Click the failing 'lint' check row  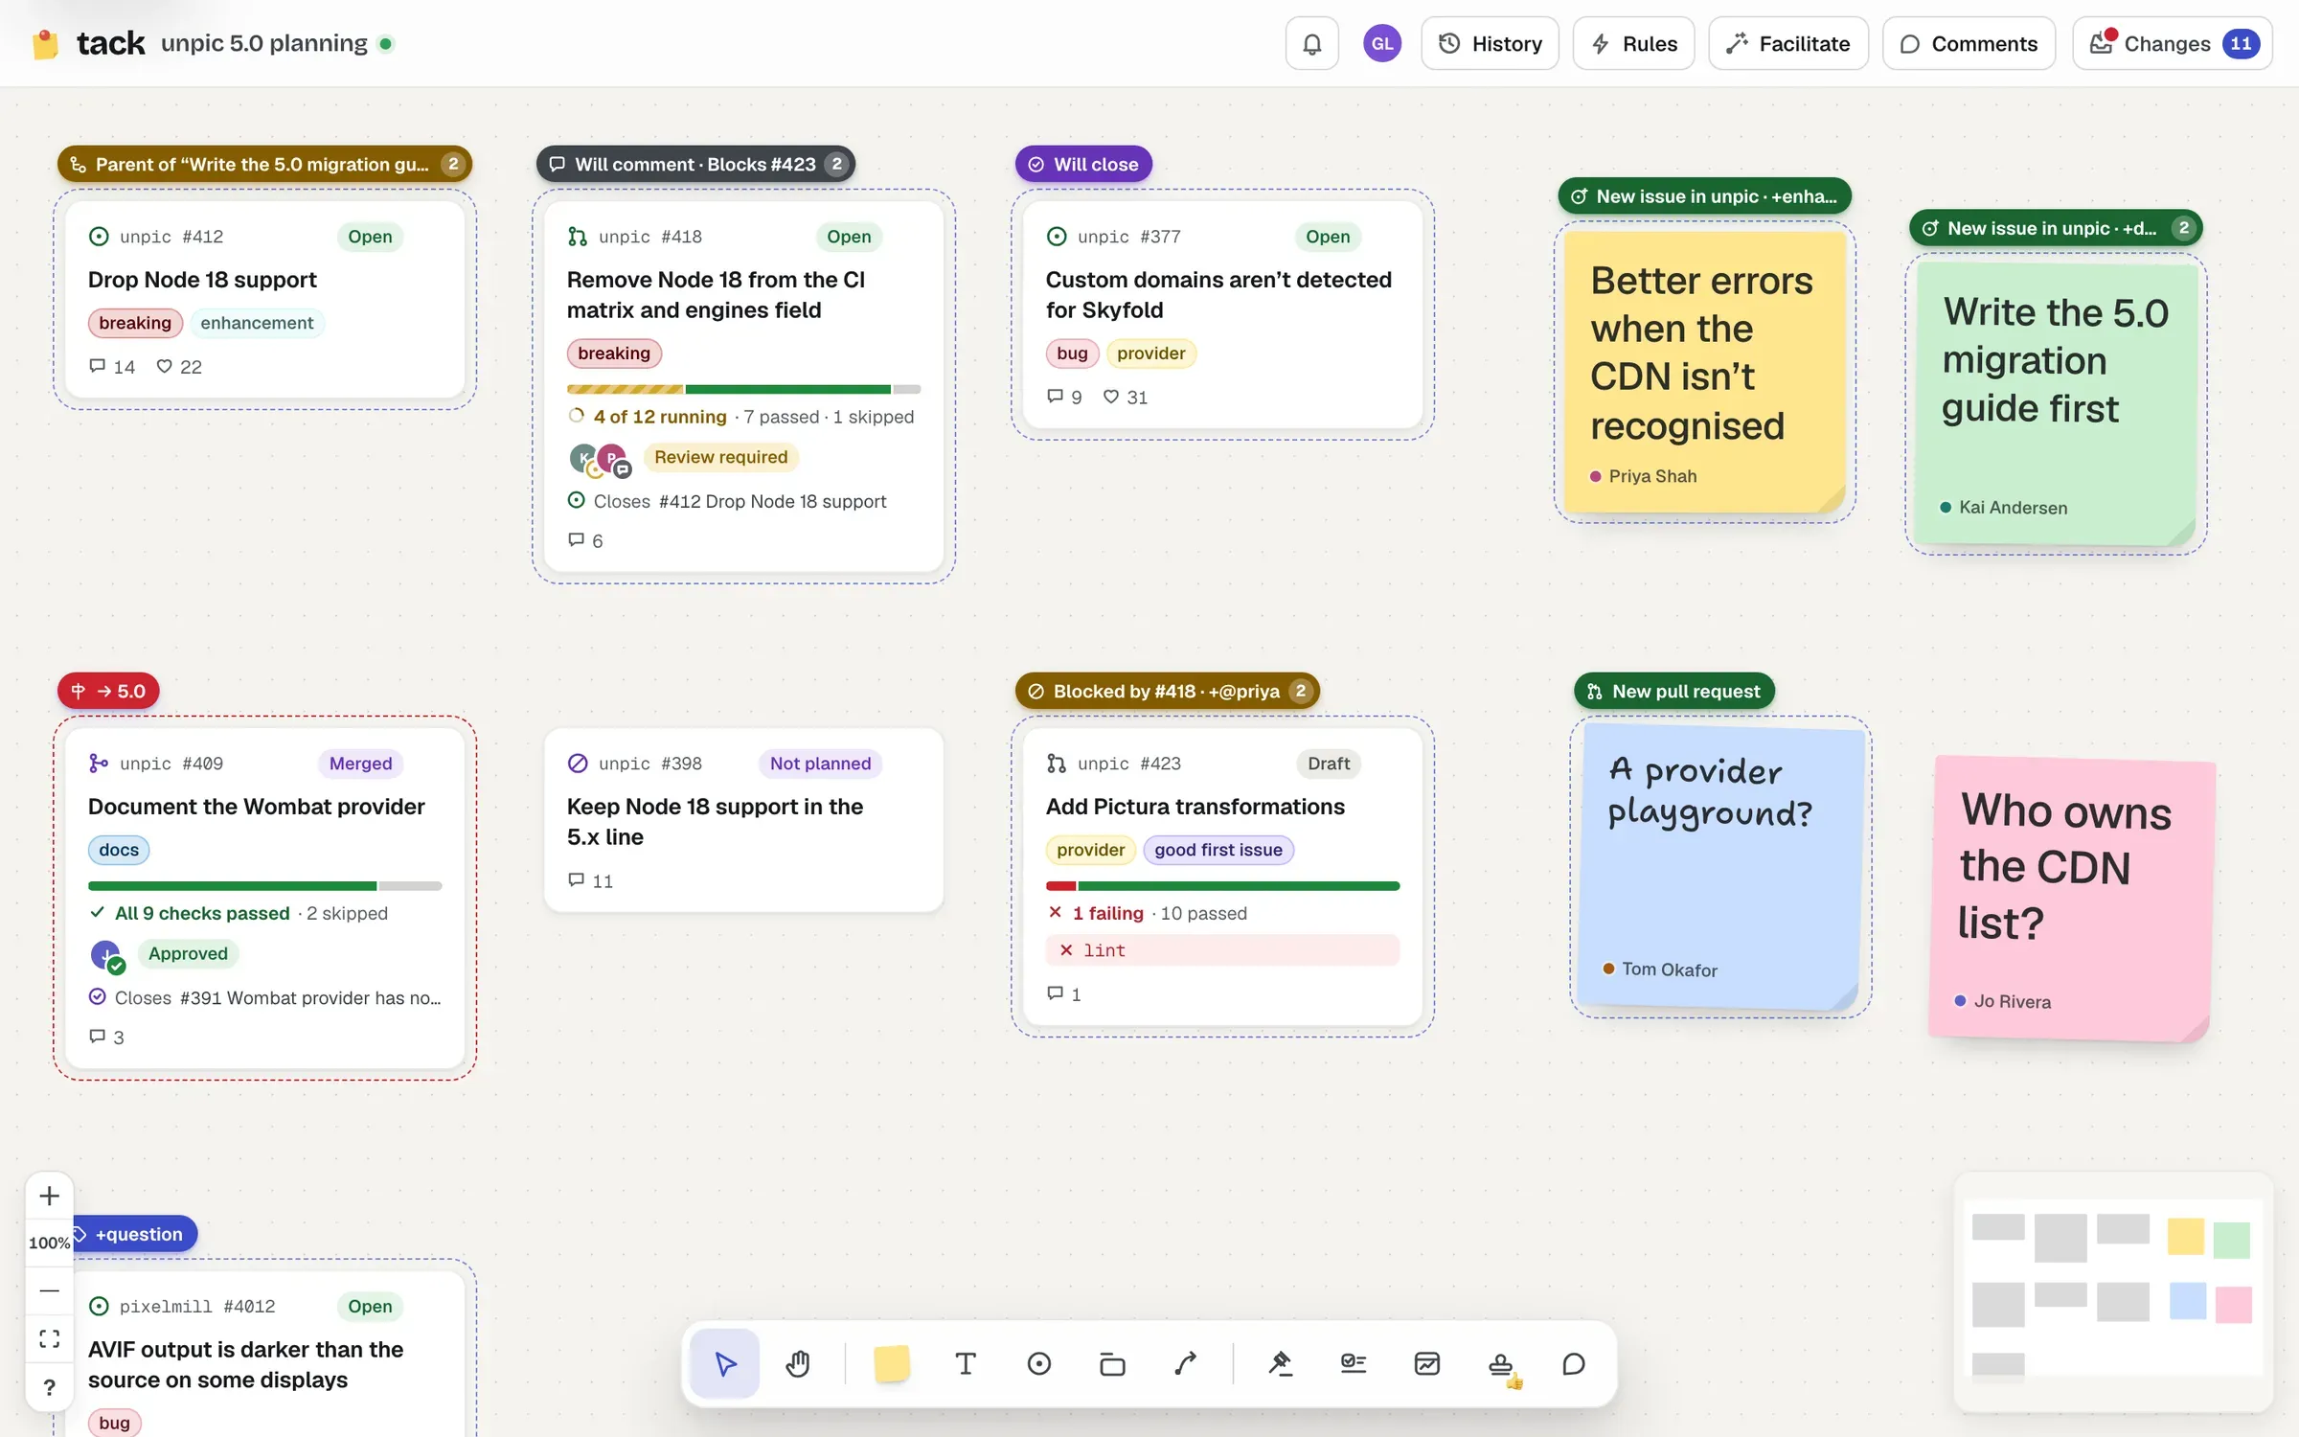point(1222,950)
